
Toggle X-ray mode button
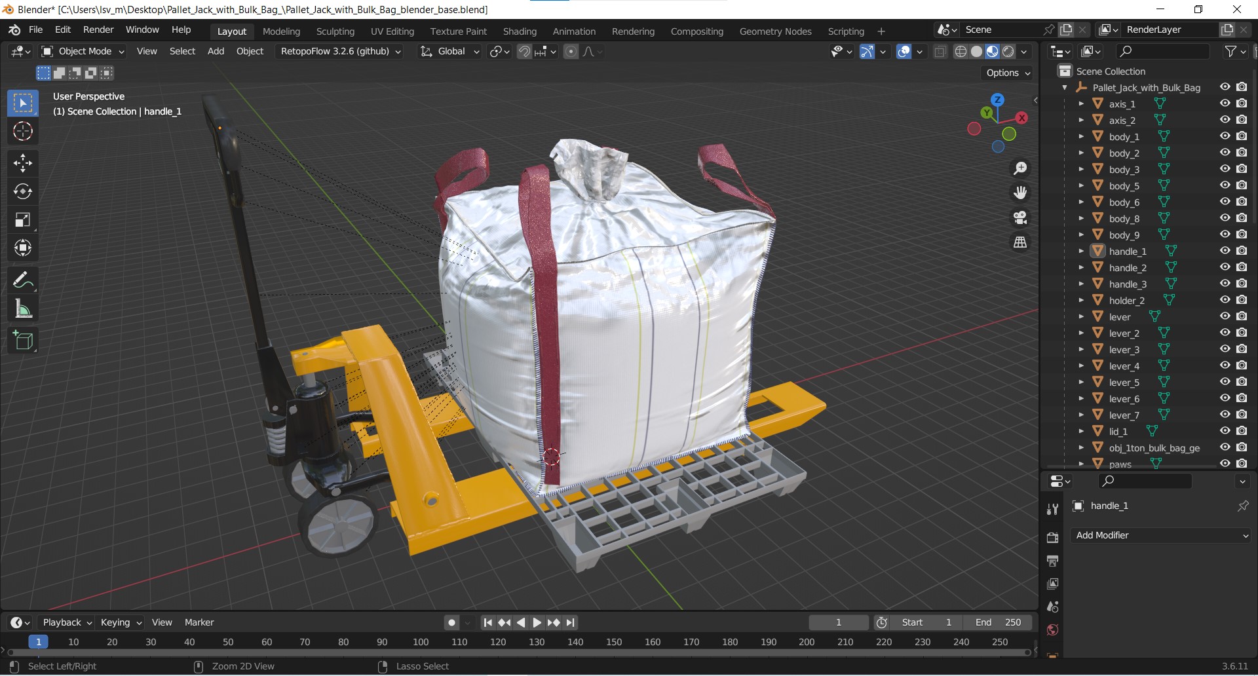click(x=940, y=52)
